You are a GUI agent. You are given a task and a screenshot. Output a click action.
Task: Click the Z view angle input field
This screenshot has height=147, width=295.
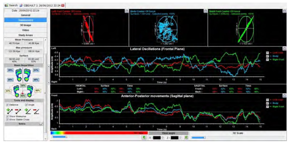pos(174,138)
